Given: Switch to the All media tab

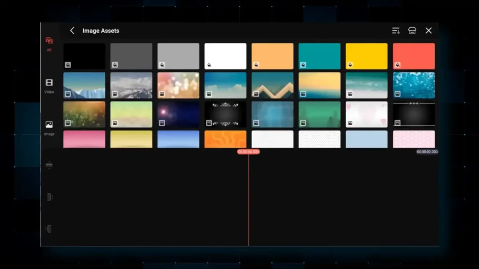Looking at the screenshot, I should coord(49,44).
